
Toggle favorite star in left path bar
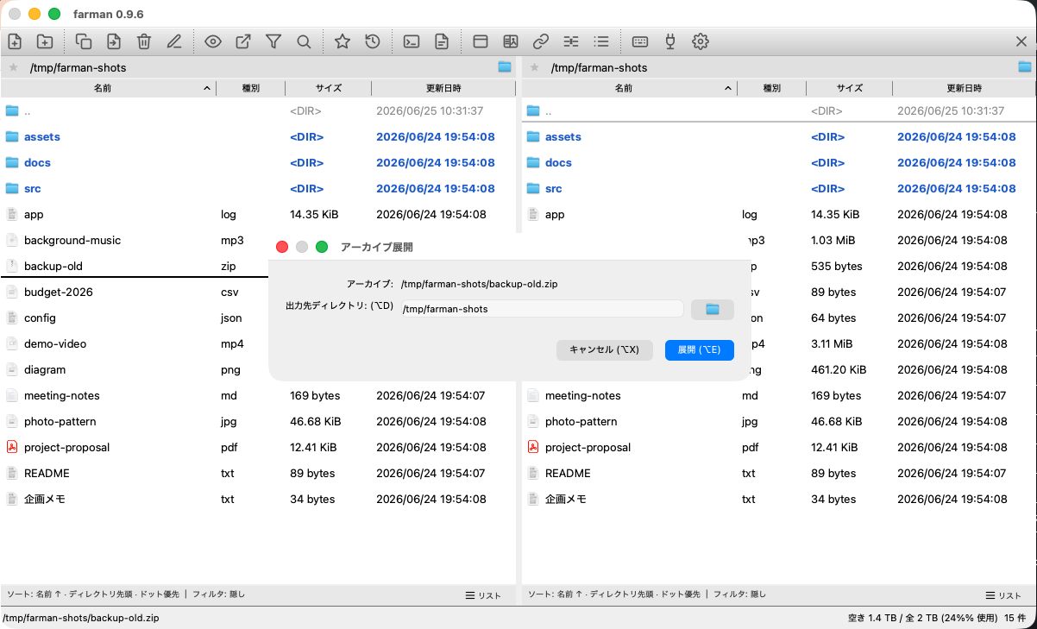(x=13, y=67)
